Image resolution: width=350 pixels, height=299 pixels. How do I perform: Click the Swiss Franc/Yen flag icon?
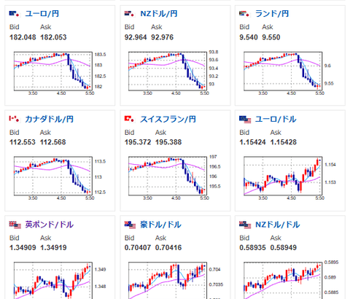point(129,119)
